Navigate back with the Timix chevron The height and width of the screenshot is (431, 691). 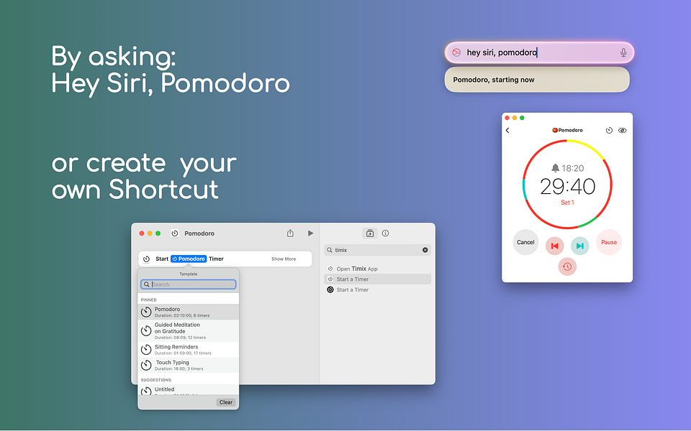pyautogui.click(x=507, y=130)
